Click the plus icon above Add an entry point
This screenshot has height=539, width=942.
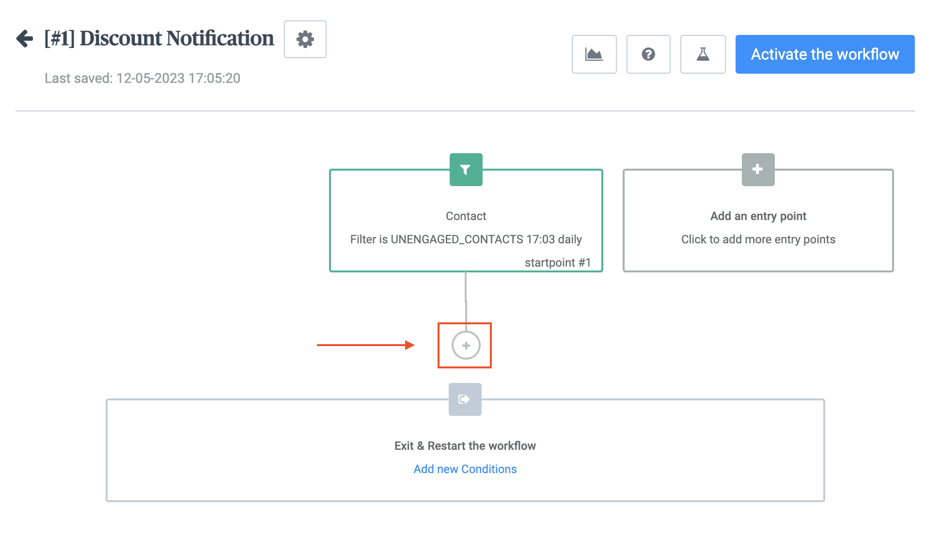coord(757,170)
